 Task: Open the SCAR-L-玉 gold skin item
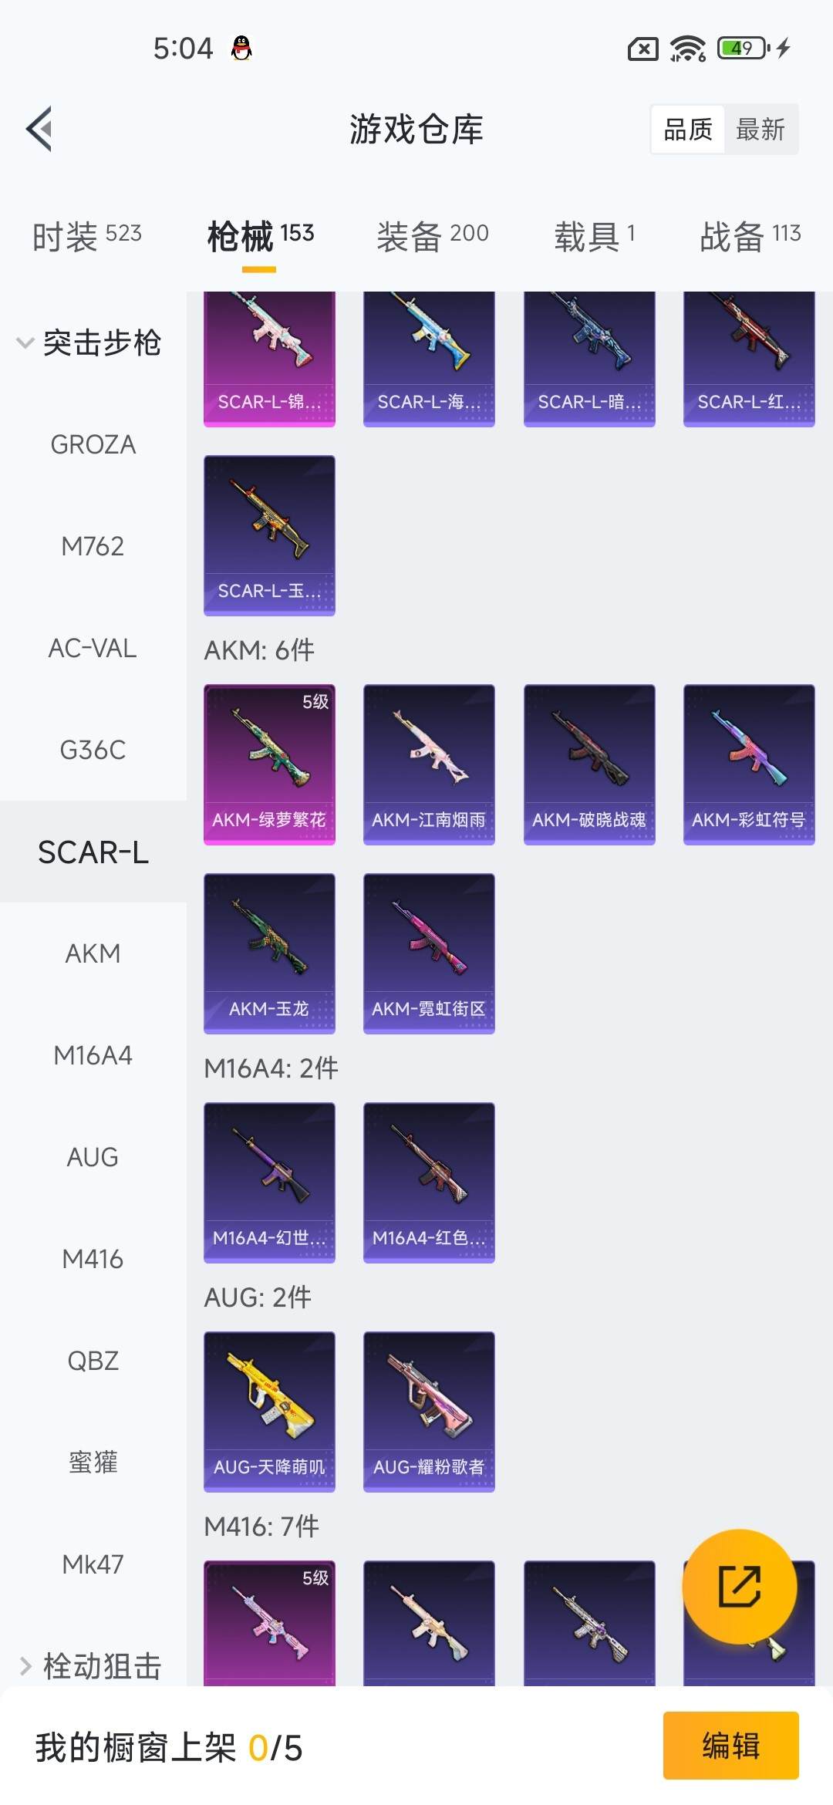(x=269, y=535)
